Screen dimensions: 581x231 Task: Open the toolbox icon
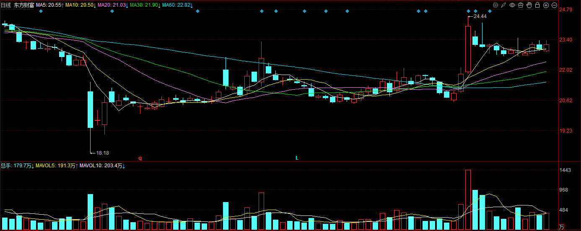[x=520, y=5]
